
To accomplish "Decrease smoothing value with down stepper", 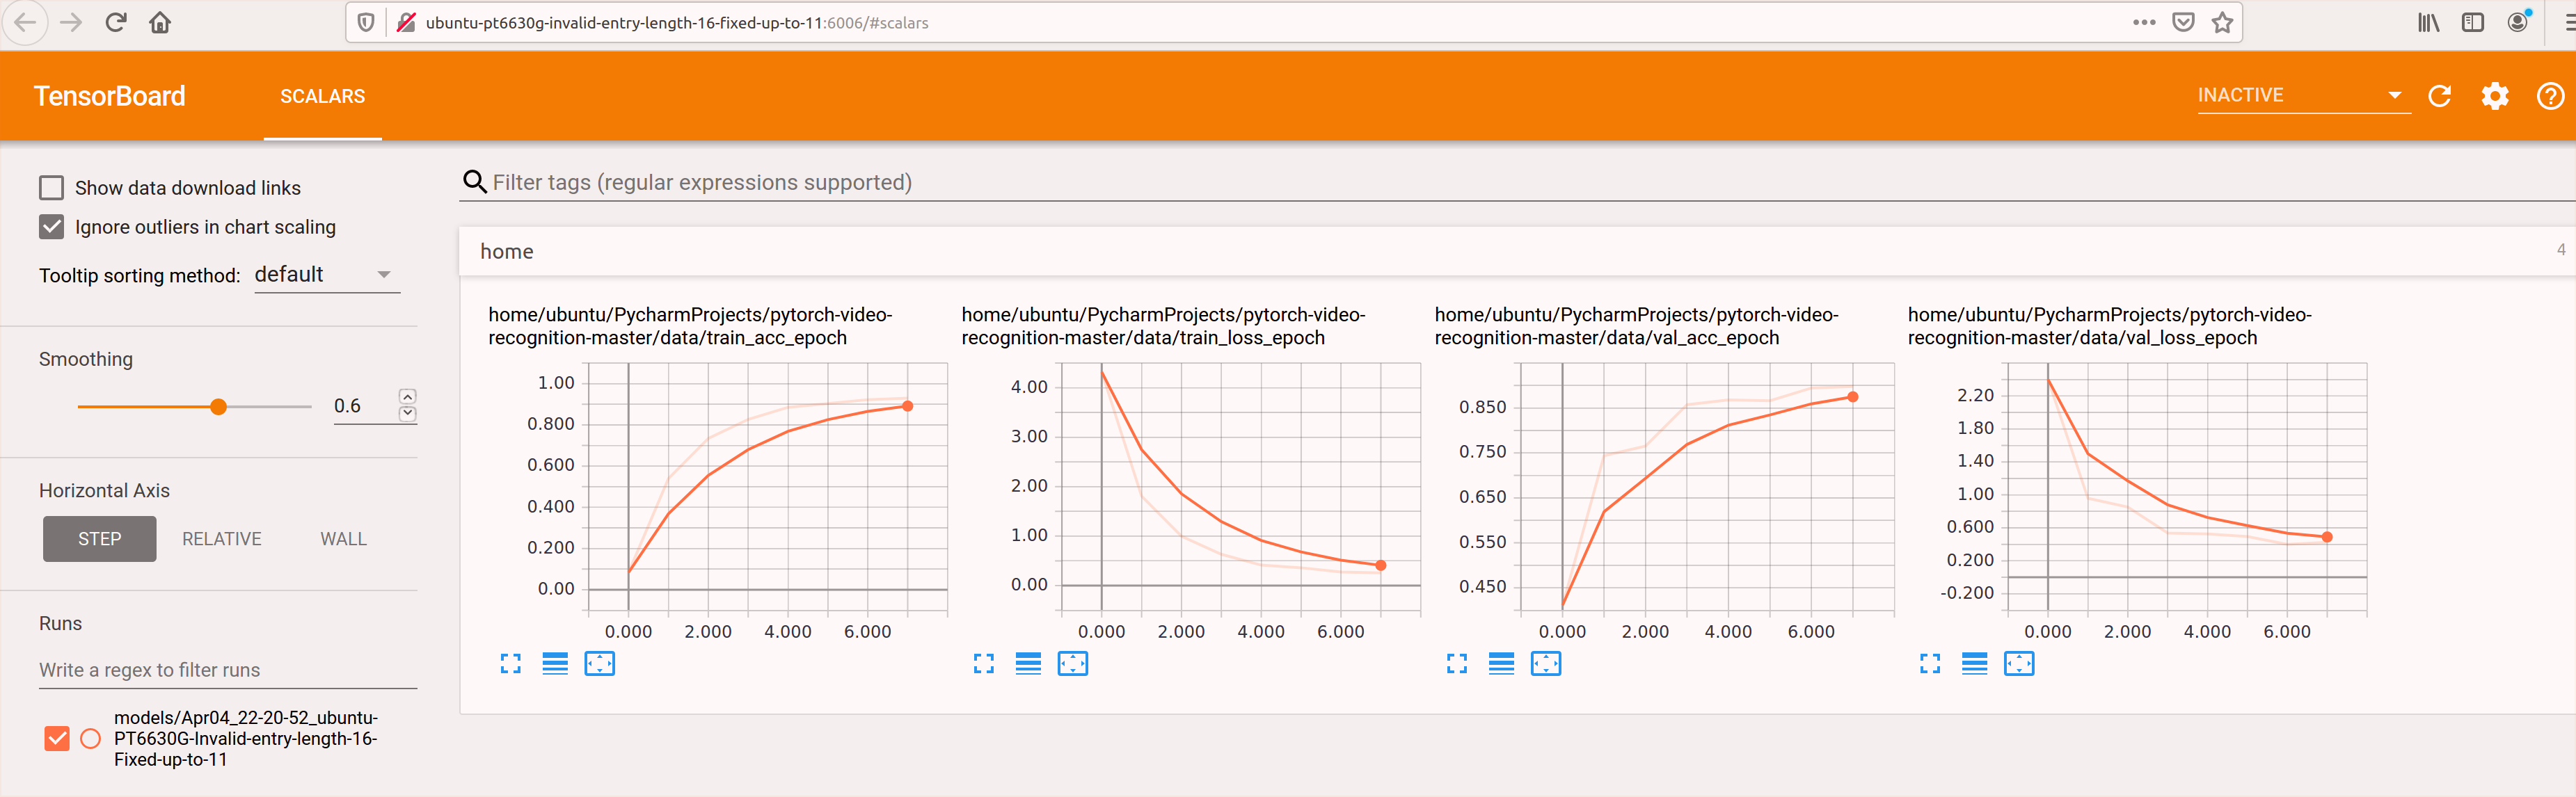I will click(x=407, y=414).
